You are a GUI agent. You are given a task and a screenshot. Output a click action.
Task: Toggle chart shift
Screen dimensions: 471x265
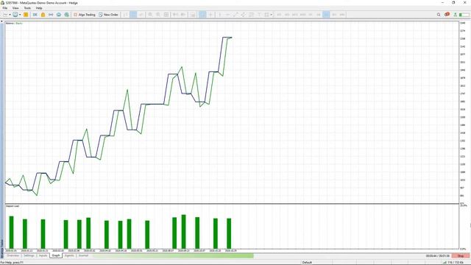(183, 15)
